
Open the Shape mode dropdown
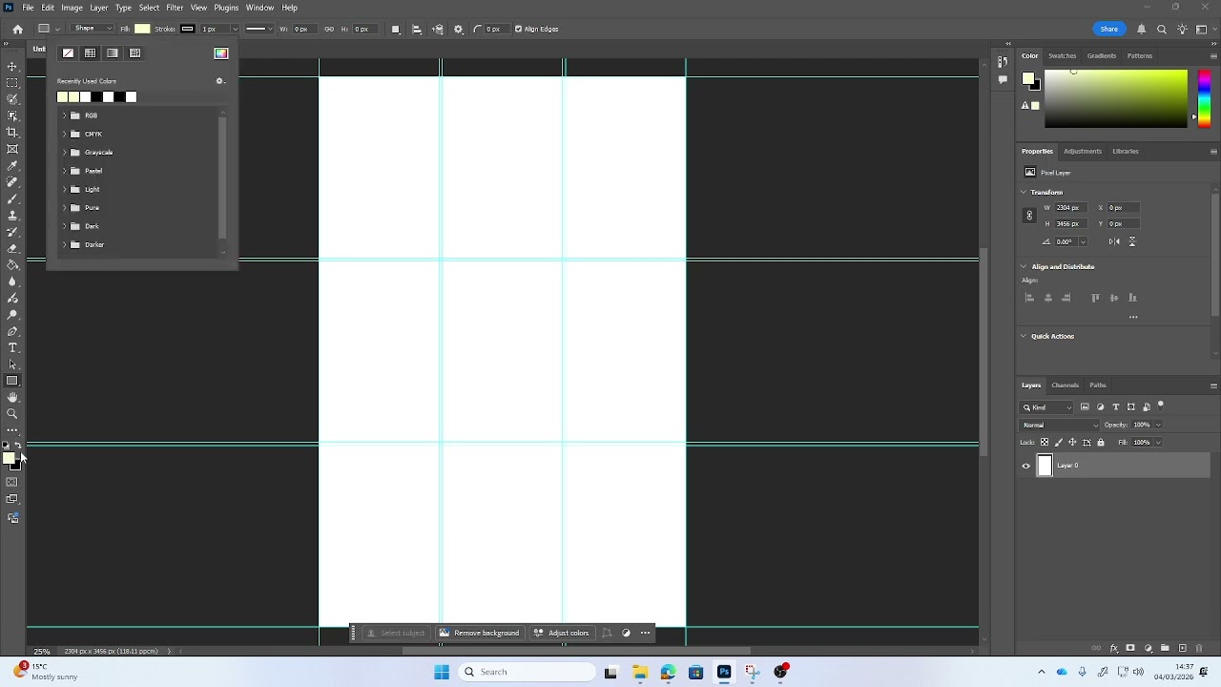click(x=93, y=29)
